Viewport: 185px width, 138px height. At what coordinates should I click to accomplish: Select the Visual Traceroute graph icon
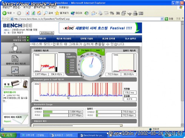point(15,70)
